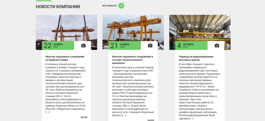Open article 'Монтаж подъемных сооружений на Крайнем Севере'

pos(65,58)
